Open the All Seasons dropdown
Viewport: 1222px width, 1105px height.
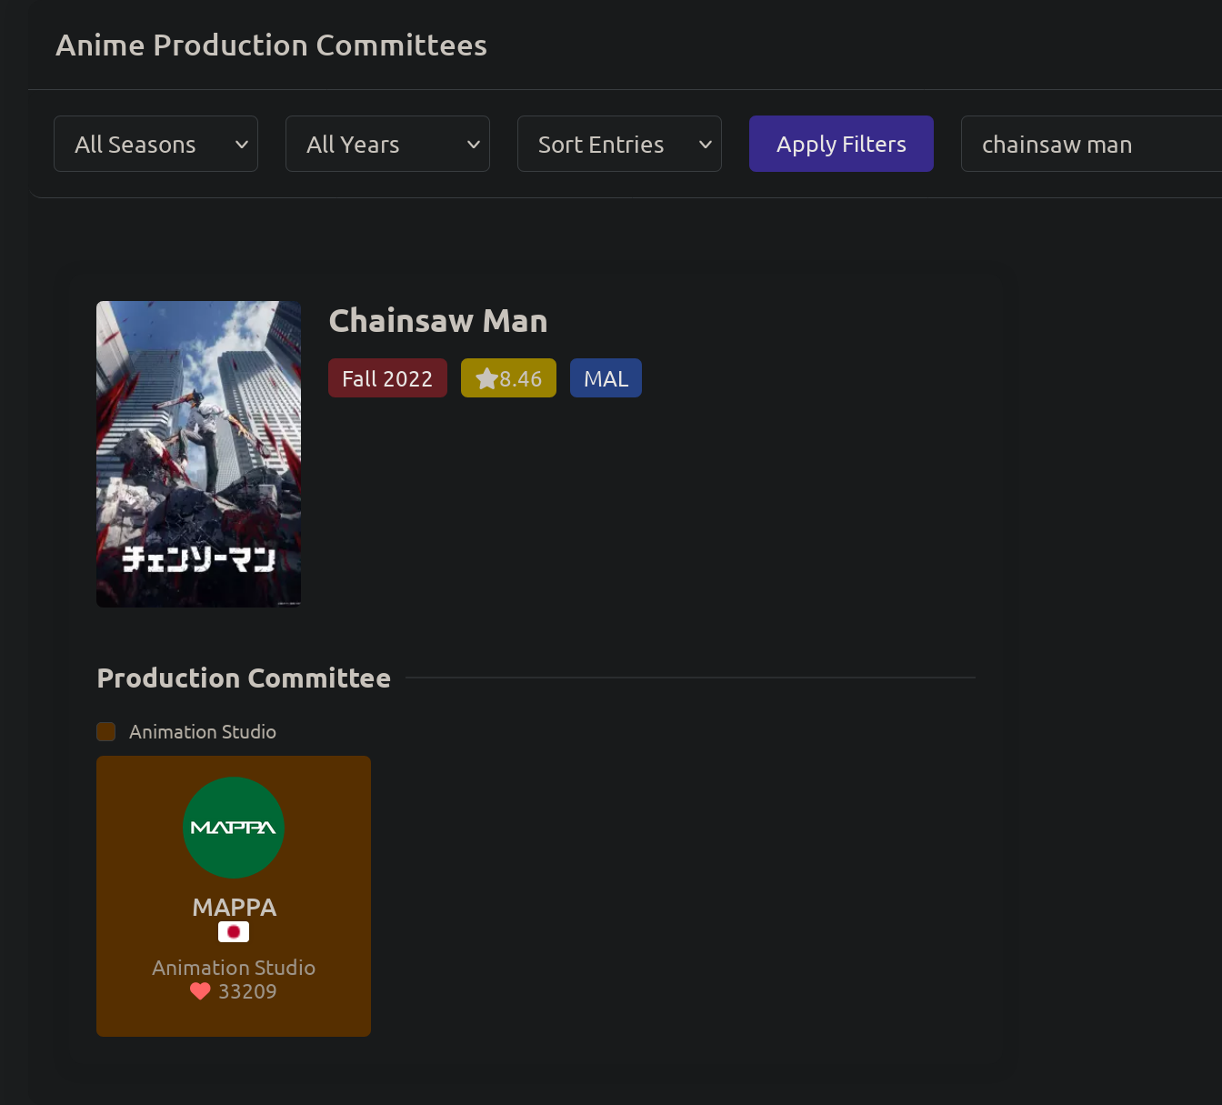[155, 144]
